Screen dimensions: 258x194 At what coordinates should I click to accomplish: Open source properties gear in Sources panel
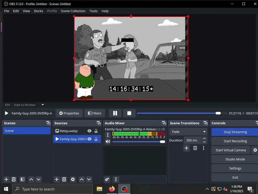73,179
